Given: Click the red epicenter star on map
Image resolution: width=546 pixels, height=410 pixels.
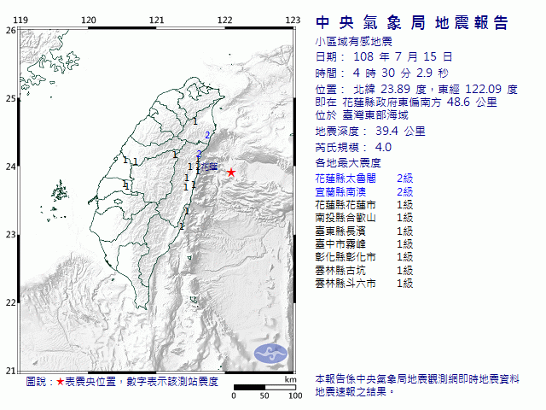Looking at the screenshot, I should pyautogui.click(x=231, y=173).
